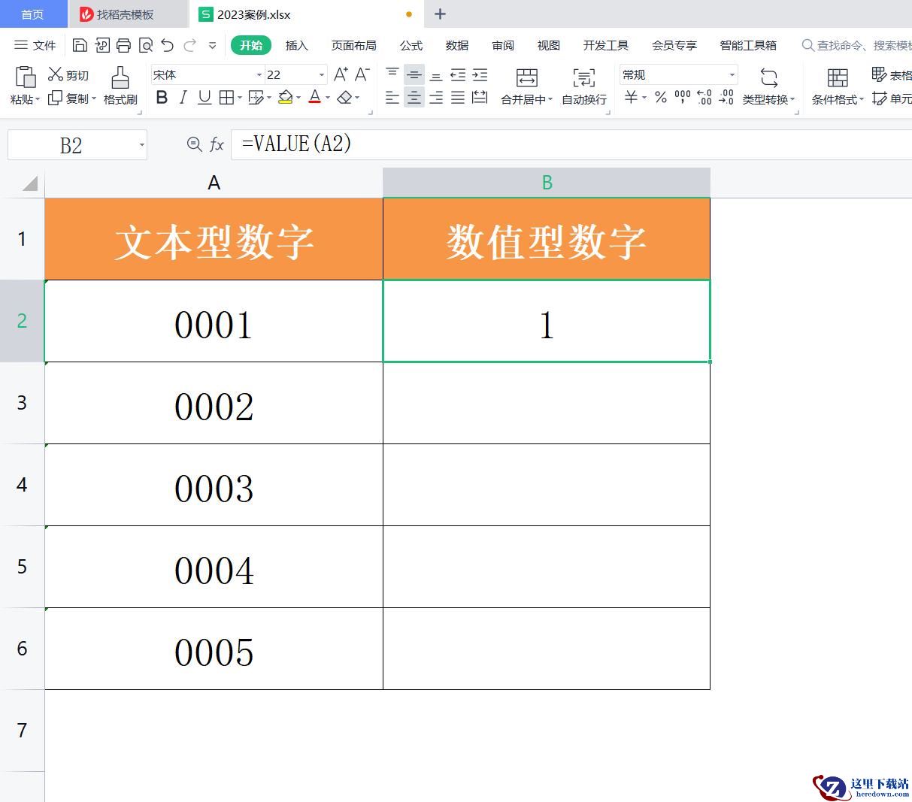Click the Save icon in quick access toolbar

(80, 45)
